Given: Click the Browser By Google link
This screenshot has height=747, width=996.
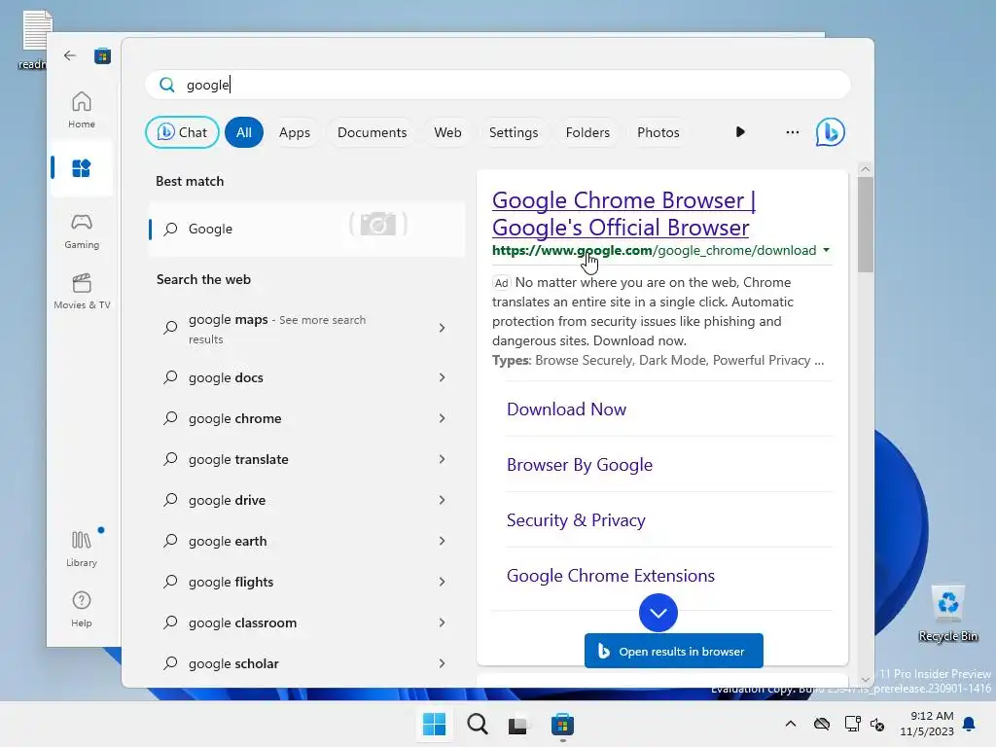Looking at the screenshot, I should (x=580, y=464).
